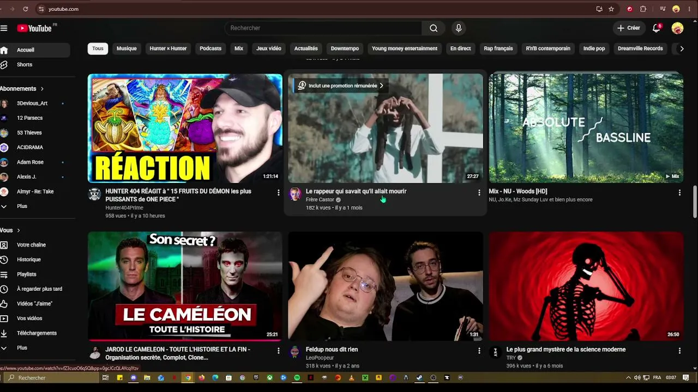The height and width of the screenshot is (392, 698).
Task: Open Spotify from the Windows taskbar
Action: pos(297,378)
